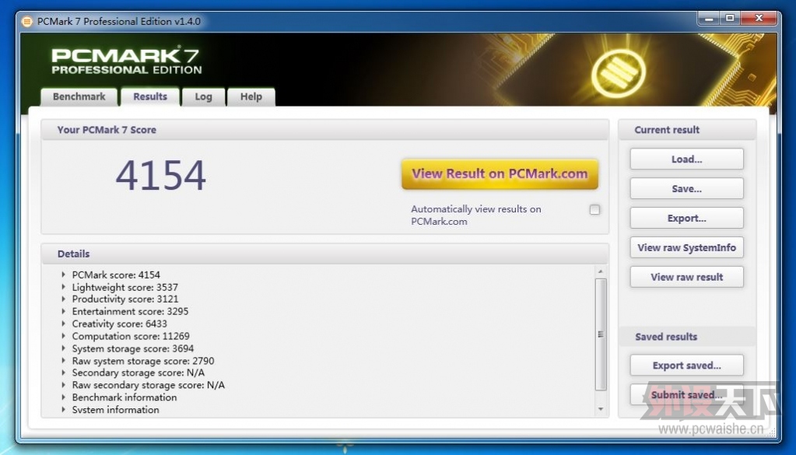Expand the Lightweight score: 3537 row

click(x=64, y=287)
